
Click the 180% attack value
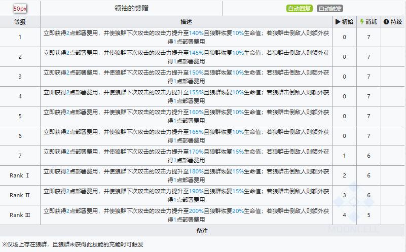tap(196, 171)
